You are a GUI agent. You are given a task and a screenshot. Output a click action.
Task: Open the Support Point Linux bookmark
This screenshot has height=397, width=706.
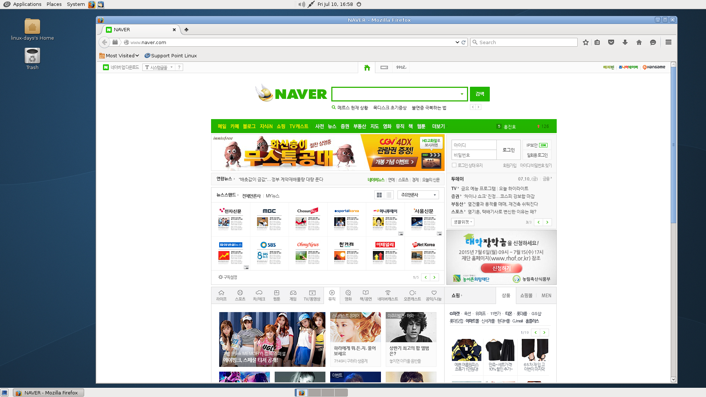point(171,56)
